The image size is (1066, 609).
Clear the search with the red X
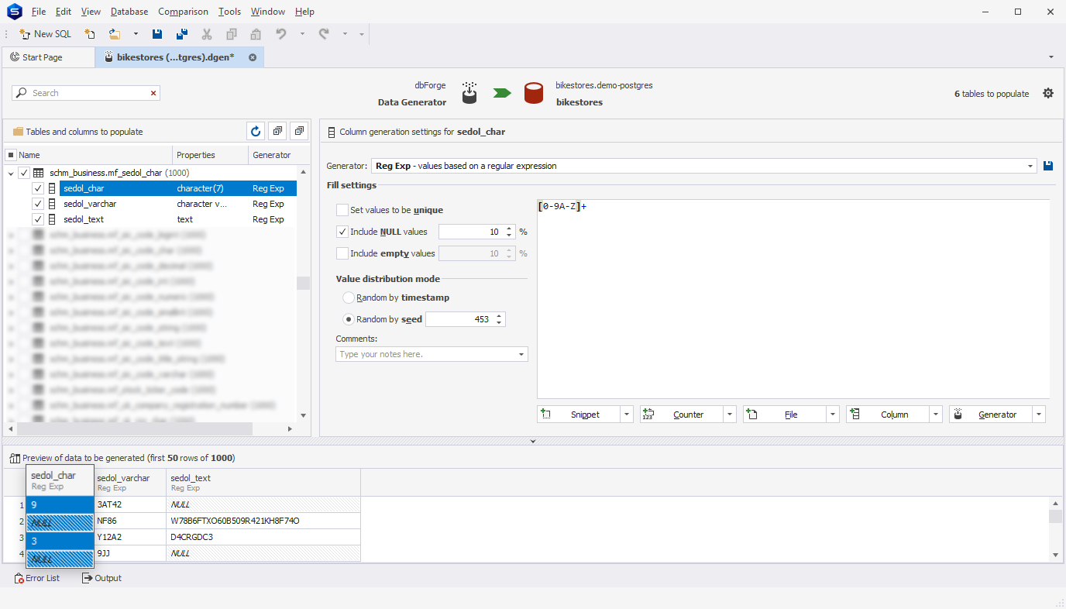click(x=153, y=93)
